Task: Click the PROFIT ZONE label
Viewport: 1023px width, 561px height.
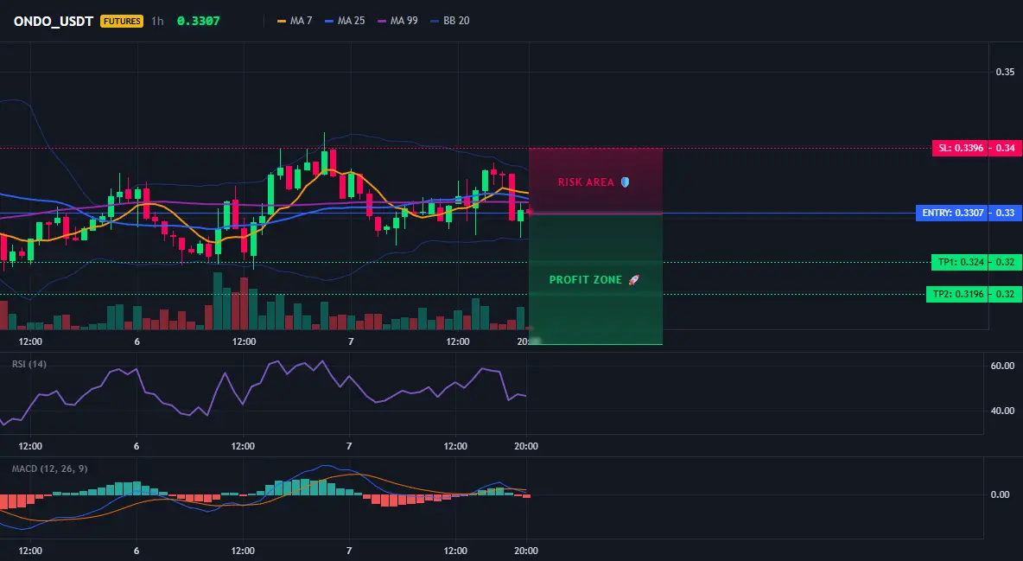Action: click(x=586, y=279)
